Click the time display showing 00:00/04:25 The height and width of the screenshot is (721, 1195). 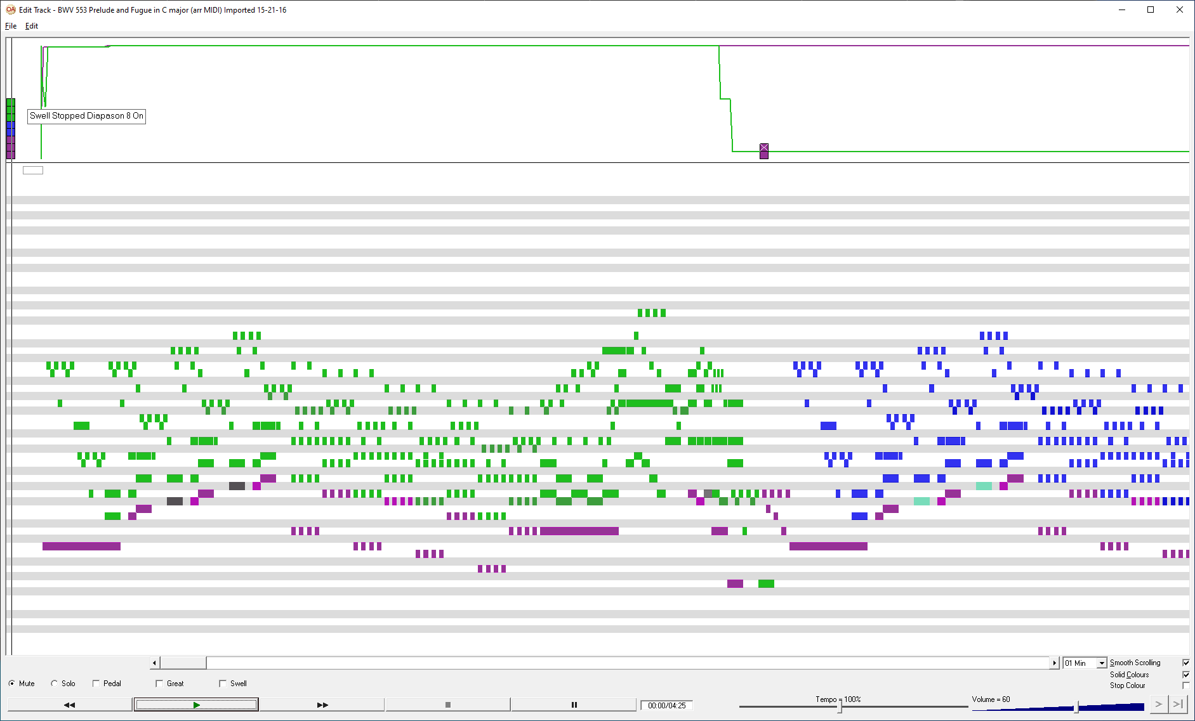pyautogui.click(x=667, y=705)
